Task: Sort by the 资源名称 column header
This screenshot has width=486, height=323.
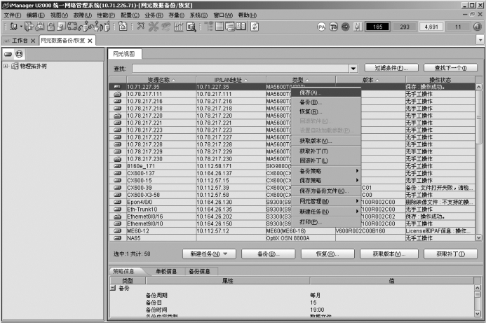Action: [161, 80]
